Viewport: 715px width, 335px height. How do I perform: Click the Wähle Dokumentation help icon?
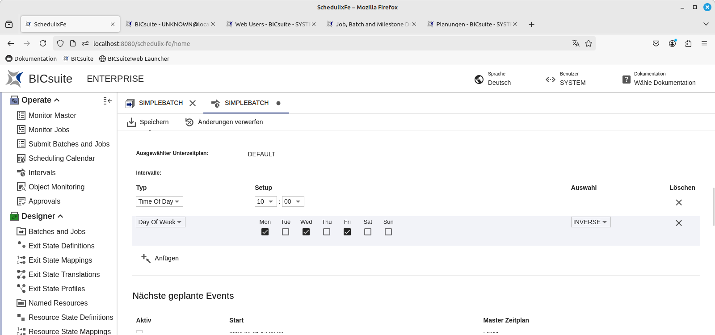[627, 80]
